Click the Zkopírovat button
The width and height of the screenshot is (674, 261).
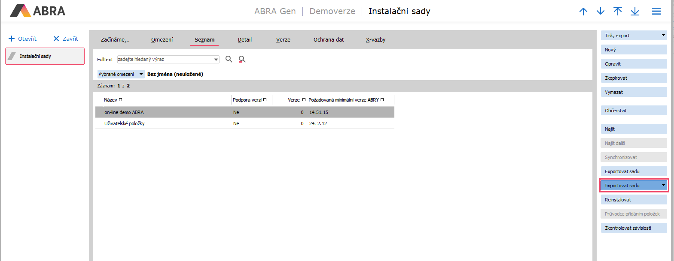634,78
